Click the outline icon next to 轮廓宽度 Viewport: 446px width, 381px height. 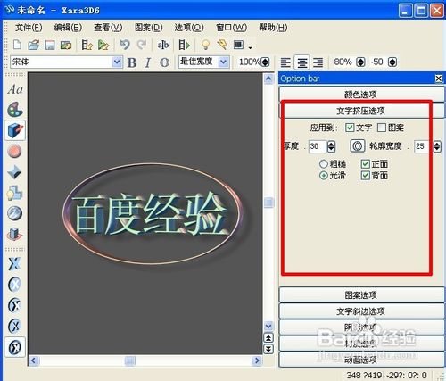[x=358, y=146]
